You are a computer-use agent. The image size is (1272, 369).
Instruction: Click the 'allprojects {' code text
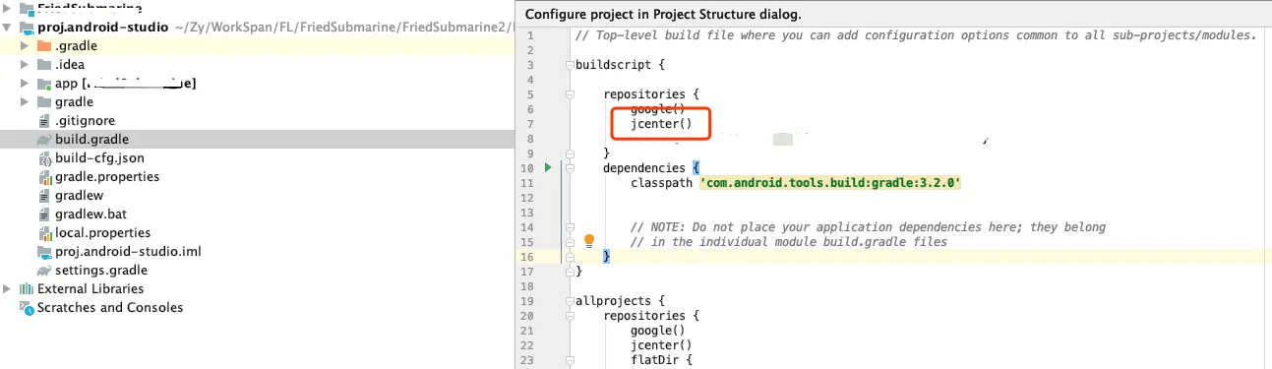click(621, 301)
